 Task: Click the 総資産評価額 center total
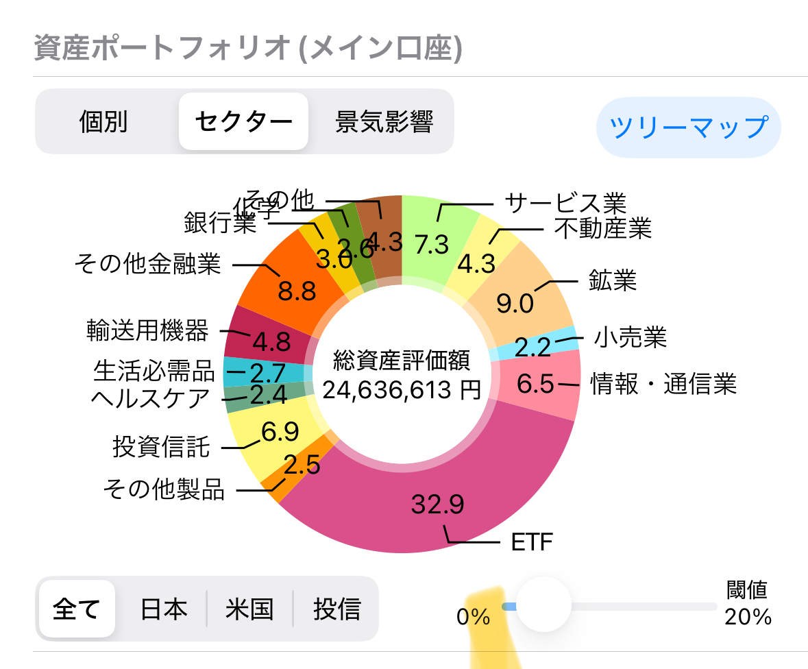coord(402,374)
